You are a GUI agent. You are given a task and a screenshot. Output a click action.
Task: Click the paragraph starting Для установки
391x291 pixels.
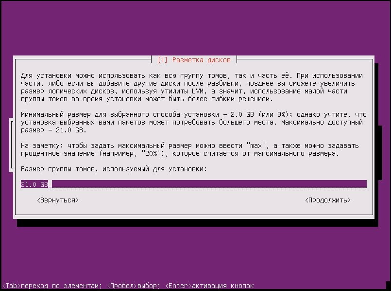pyautogui.click(x=192, y=87)
